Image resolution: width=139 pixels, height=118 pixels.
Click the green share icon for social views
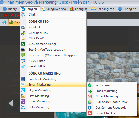pyautogui.click(x=23, y=44)
